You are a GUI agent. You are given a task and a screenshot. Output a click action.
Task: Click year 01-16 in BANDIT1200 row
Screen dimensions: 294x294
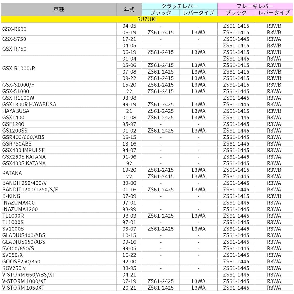click(129, 190)
